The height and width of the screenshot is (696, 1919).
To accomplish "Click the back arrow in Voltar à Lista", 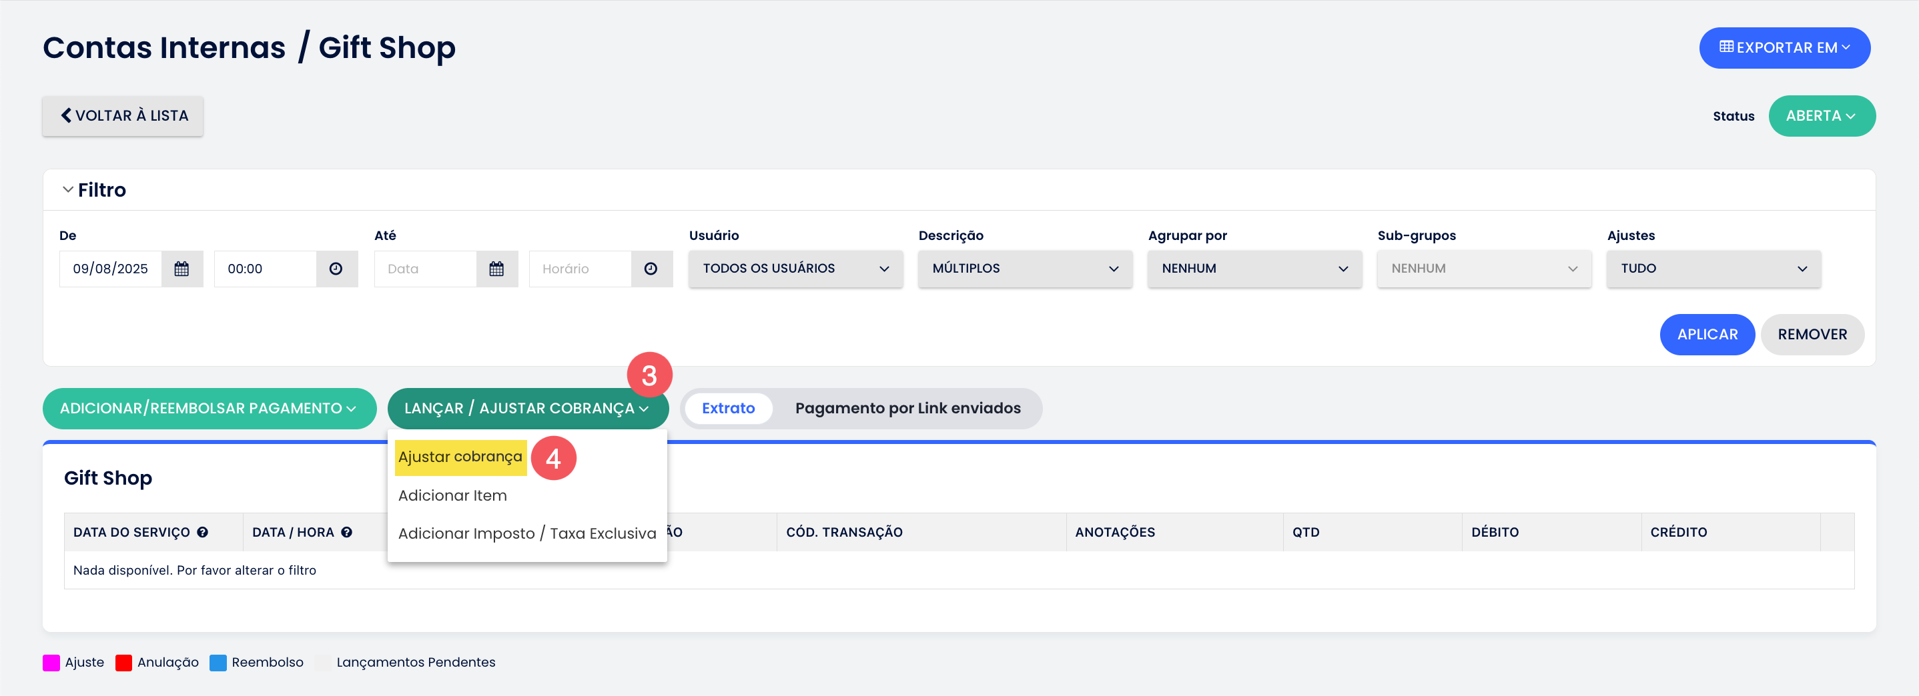I will pyautogui.click(x=66, y=115).
